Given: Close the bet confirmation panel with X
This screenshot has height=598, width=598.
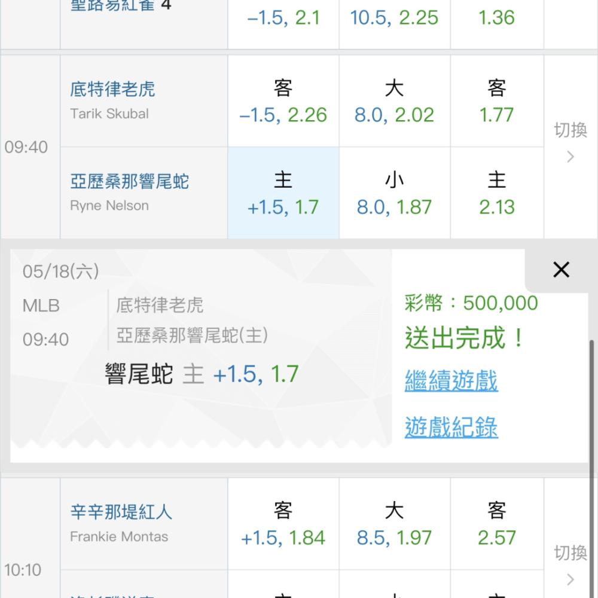Looking at the screenshot, I should coord(561,270).
